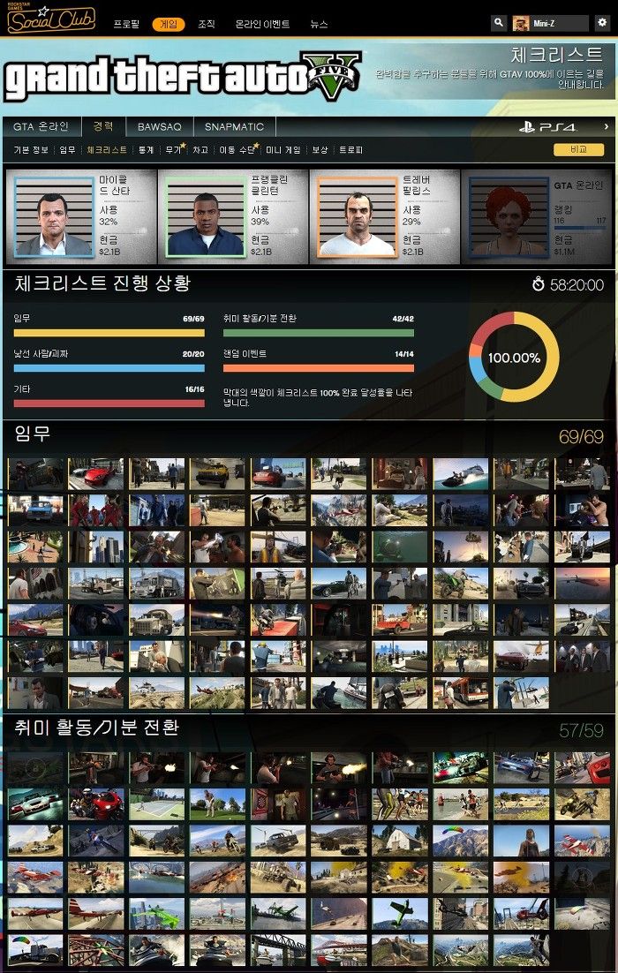Click the Rockstar Social Club logo

point(51,19)
